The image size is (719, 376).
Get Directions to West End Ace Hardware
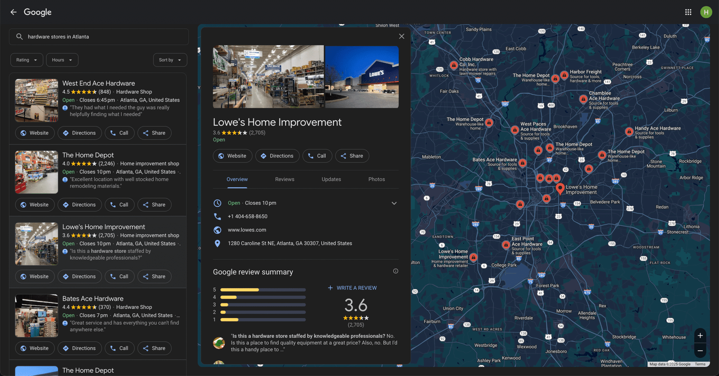(x=80, y=133)
